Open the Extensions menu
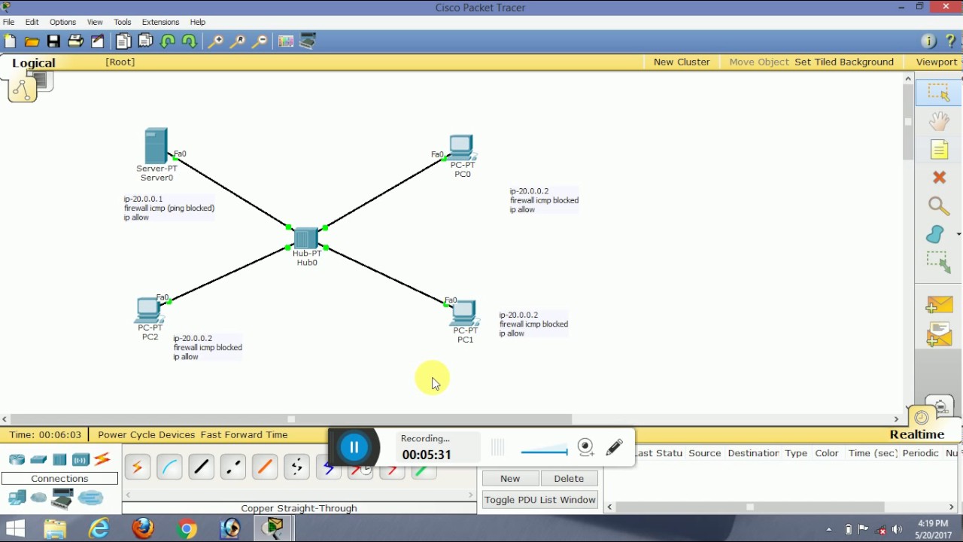This screenshot has height=542, width=963. [x=160, y=22]
